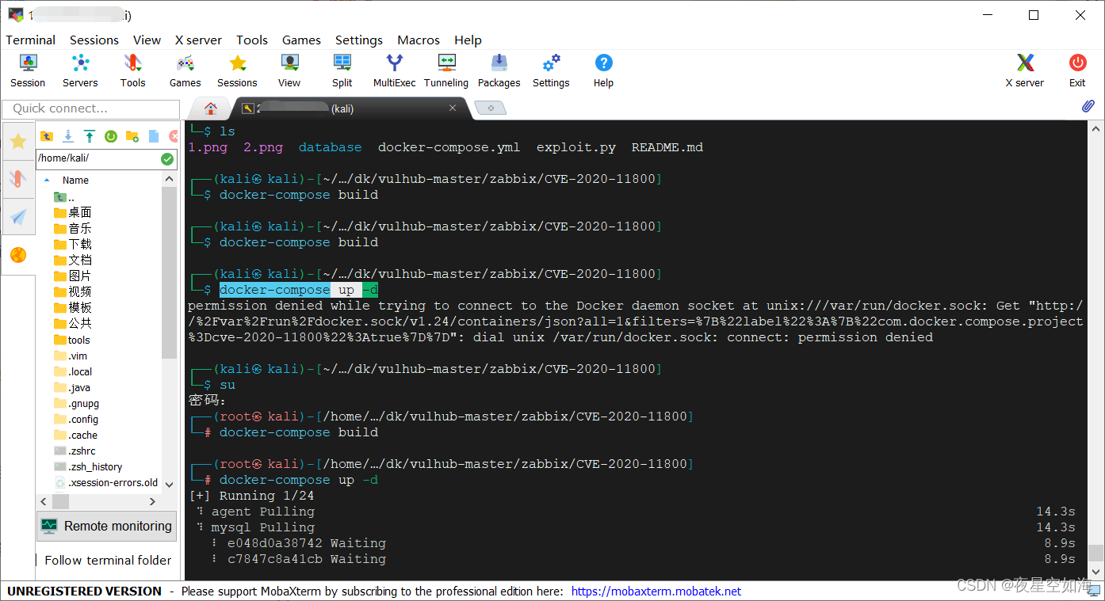Image resolution: width=1105 pixels, height=601 pixels.
Task: Select the 文档 folder
Action: [x=73, y=260]
